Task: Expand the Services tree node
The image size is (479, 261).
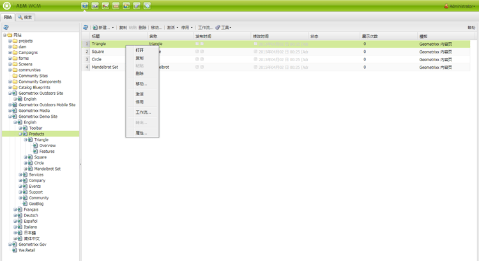Action: pyautogui.click(x=20, y=174)
